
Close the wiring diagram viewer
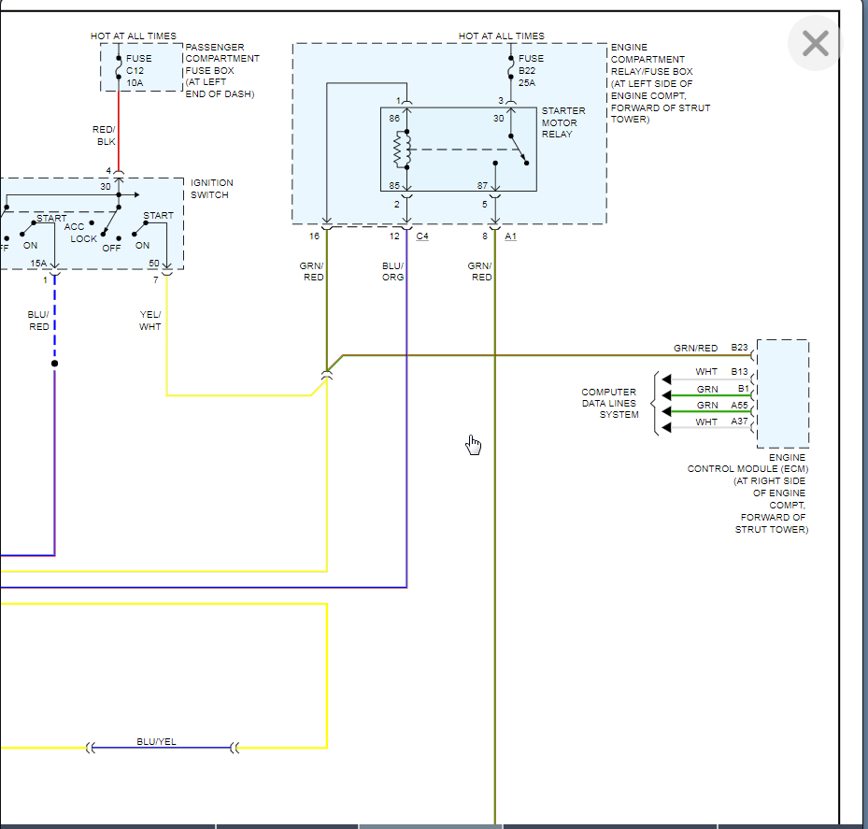[x=815, y=44]
